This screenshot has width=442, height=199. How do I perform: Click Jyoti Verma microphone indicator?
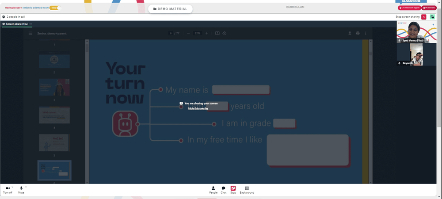click(x=399, y=41)
